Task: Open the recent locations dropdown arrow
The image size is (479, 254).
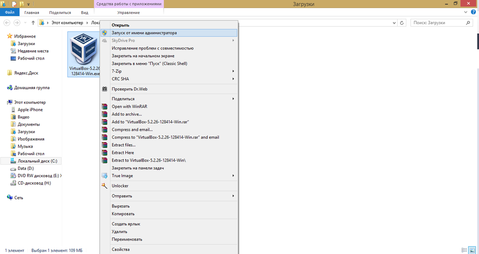Action: click(x=25, y=23)
